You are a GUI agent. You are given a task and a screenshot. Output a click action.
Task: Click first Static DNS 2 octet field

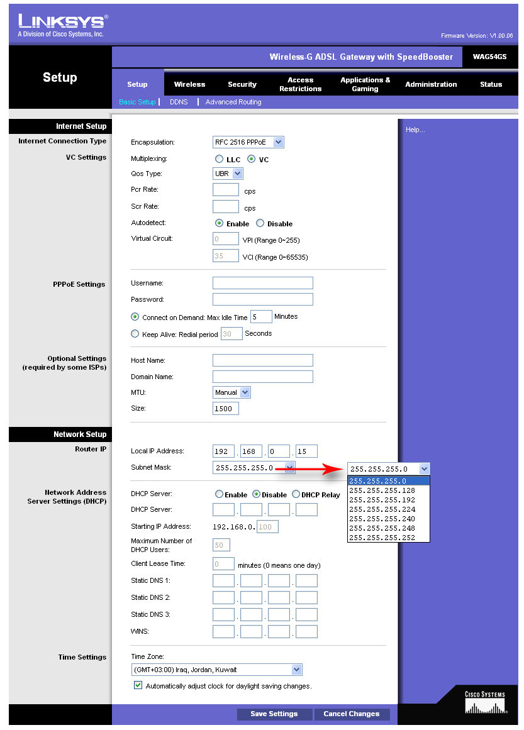tap(223, 597)
